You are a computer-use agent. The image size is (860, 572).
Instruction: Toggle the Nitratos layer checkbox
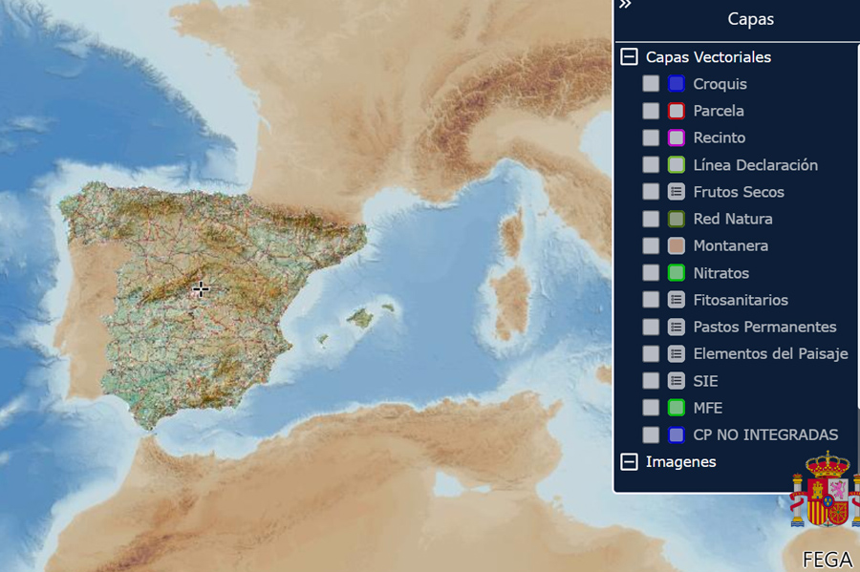(651, 273)
